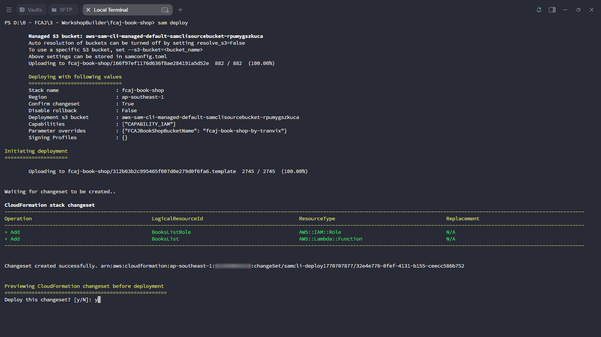Image resolution: width=601 pixels, height=337 pixels.
Task: Click the AWS::IAM::Role resource type
Action: click(320, 232)
